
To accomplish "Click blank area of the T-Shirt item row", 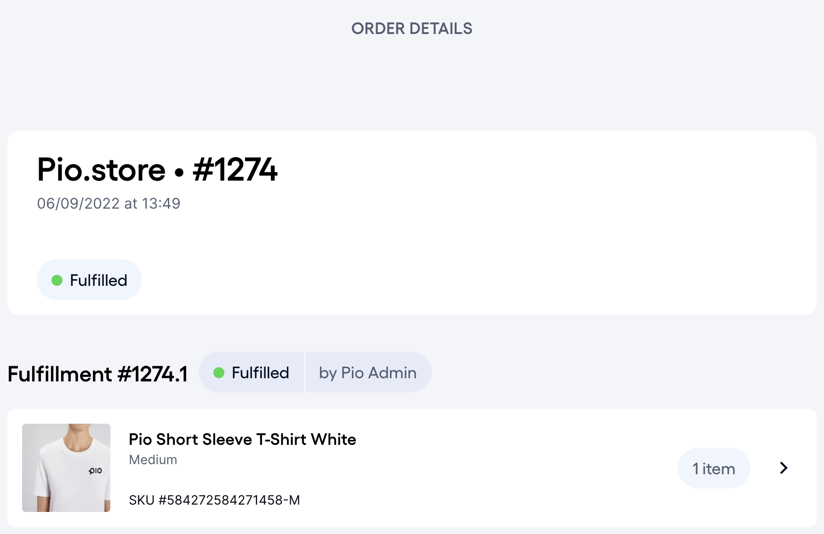I will pos(506,468).
